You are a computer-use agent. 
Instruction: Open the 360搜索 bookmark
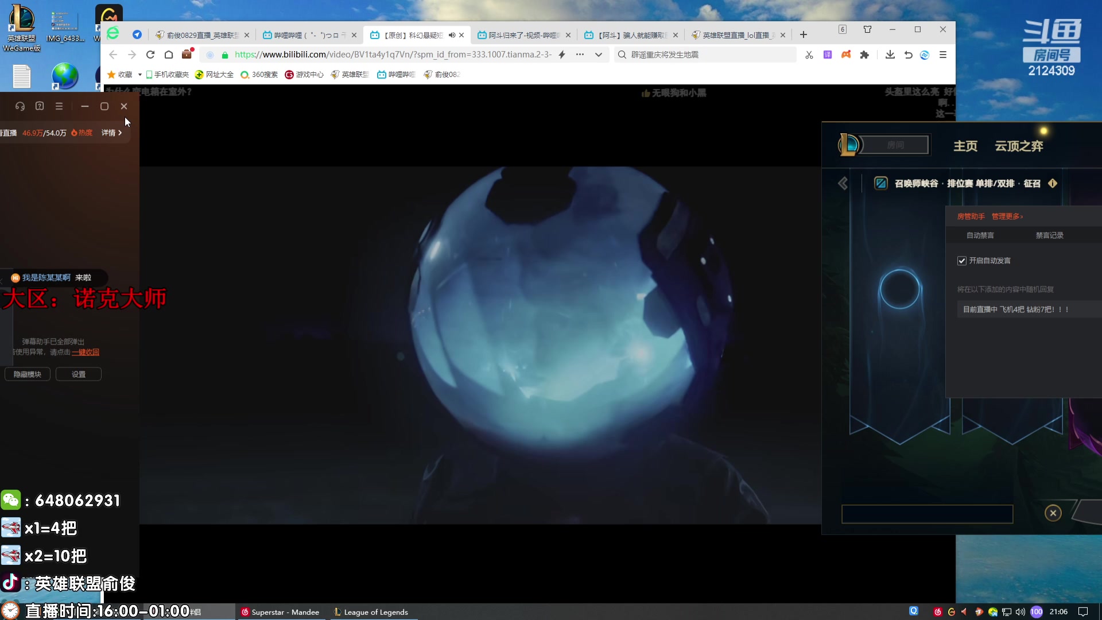(x=259, y=75)
